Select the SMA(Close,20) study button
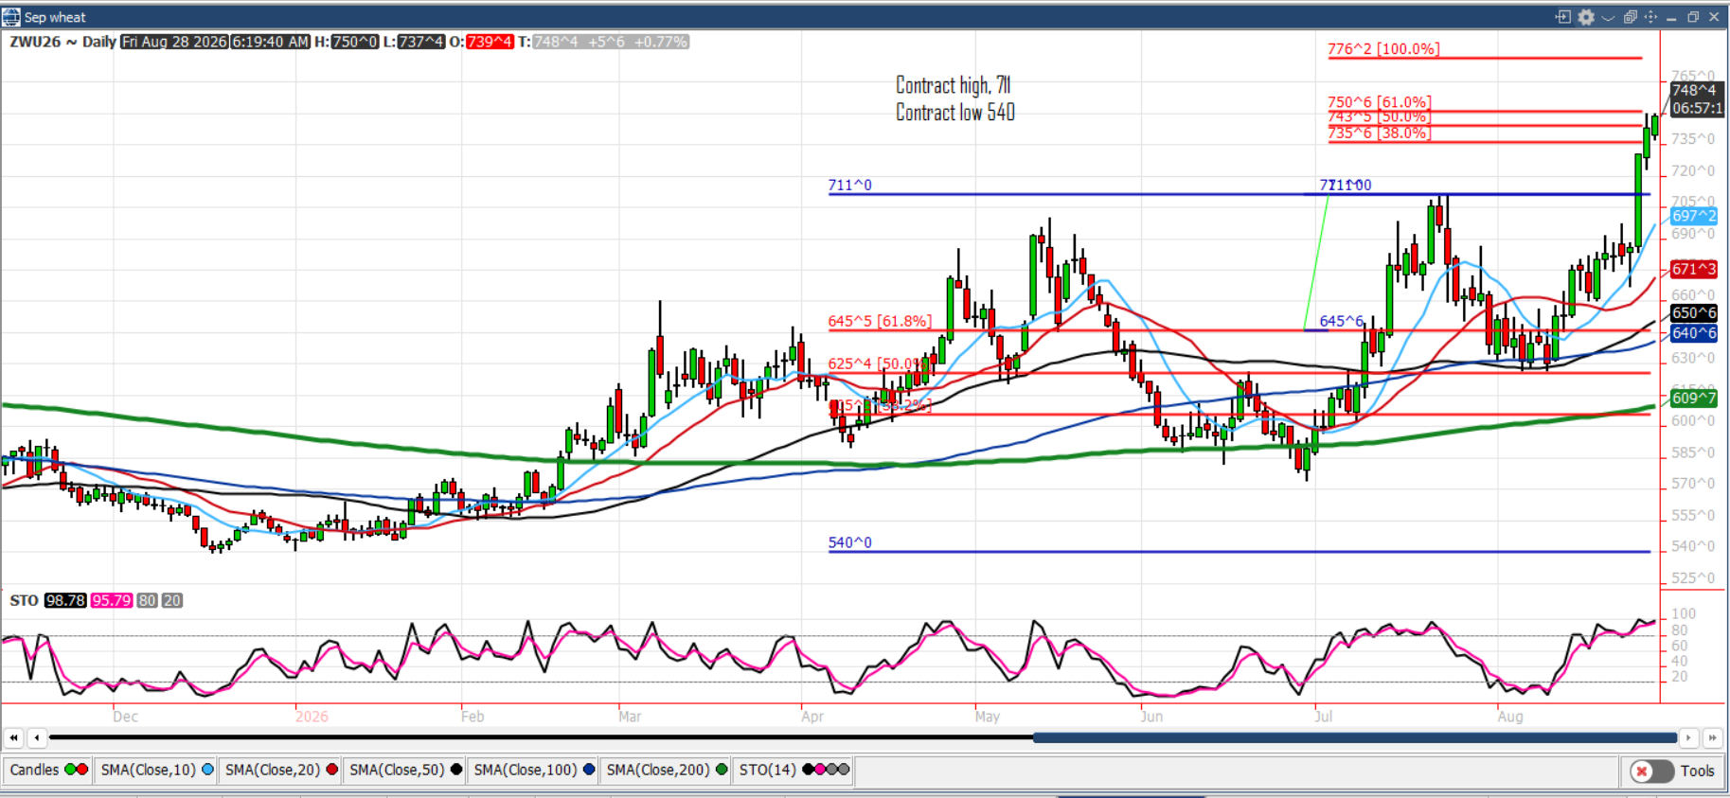The width and height of the screenshot is (1730, 798). point(281,770)
